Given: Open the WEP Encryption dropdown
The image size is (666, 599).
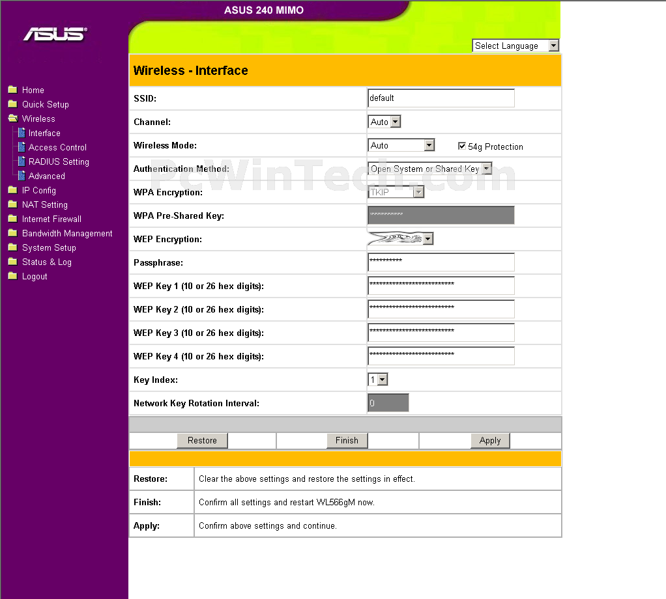Looking at the screenshot, I should [x=401, y=239].
